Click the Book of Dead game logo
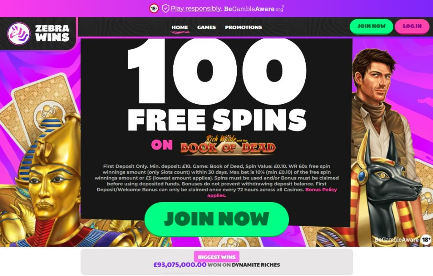Viewport: 433px width, 276px height. pos(228,145)
